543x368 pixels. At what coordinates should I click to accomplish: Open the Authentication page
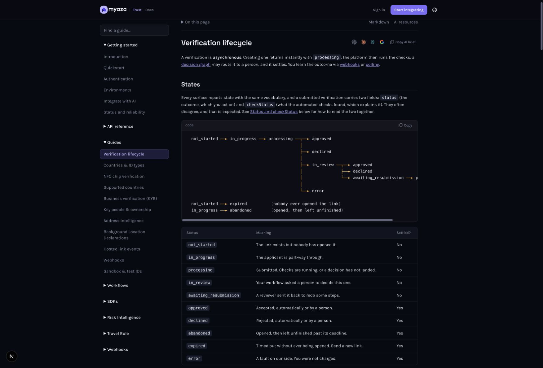(x=118, y=79)
